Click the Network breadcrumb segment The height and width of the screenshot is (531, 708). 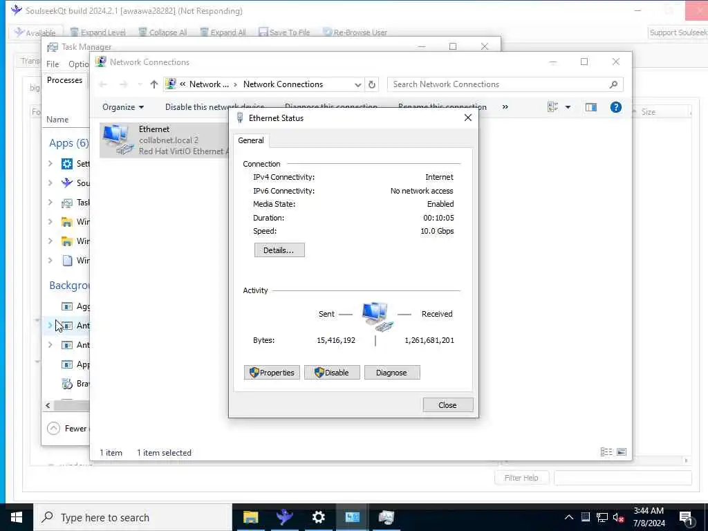[x=209, y=84]
